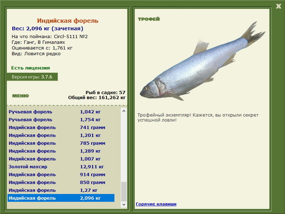Viewport: 285px width, 214px height.
Task: Click the Версия игры 3.7.6 badge
Action: [32, 77]
